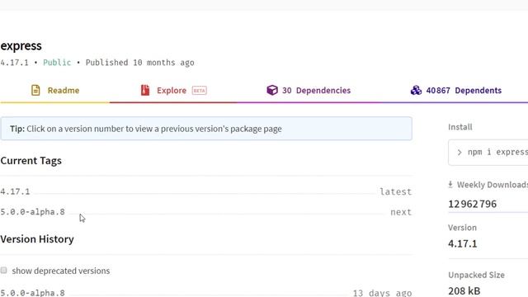The width and height of the screenshot is (528, 297).
Task: Click the weekly downloads count 12962796
Action: click(472, 204)
